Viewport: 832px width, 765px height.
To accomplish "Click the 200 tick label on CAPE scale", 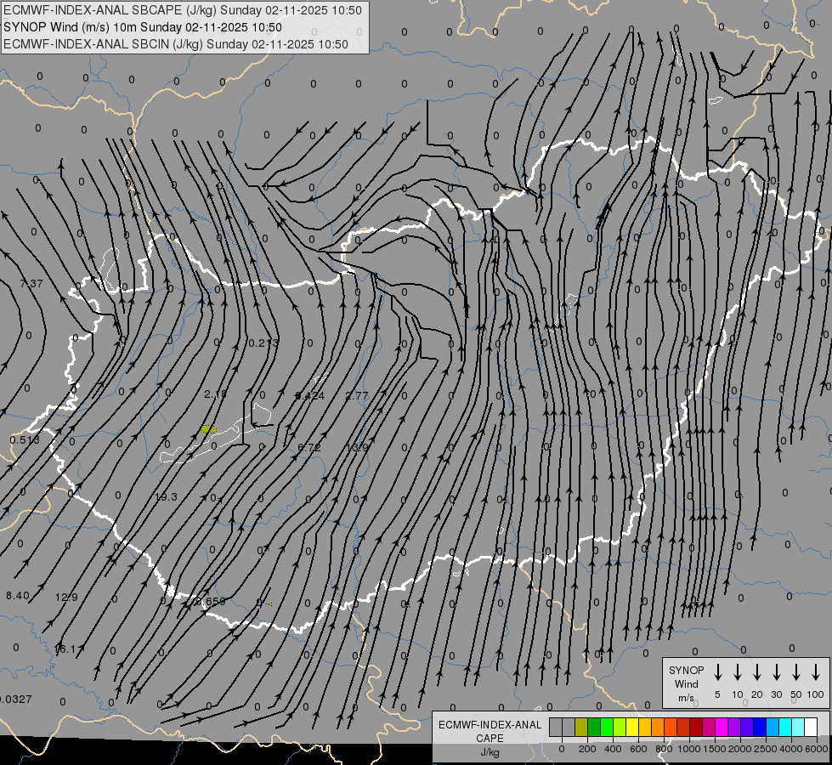I will (587, 749).
